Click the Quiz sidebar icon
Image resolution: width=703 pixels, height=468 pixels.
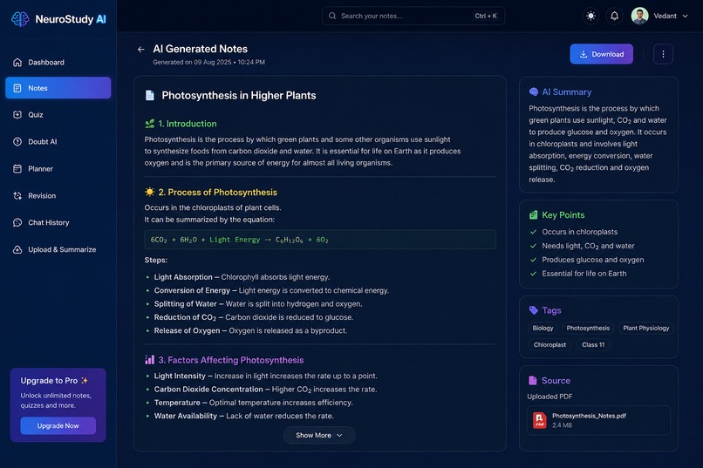[x=17, y=115]
